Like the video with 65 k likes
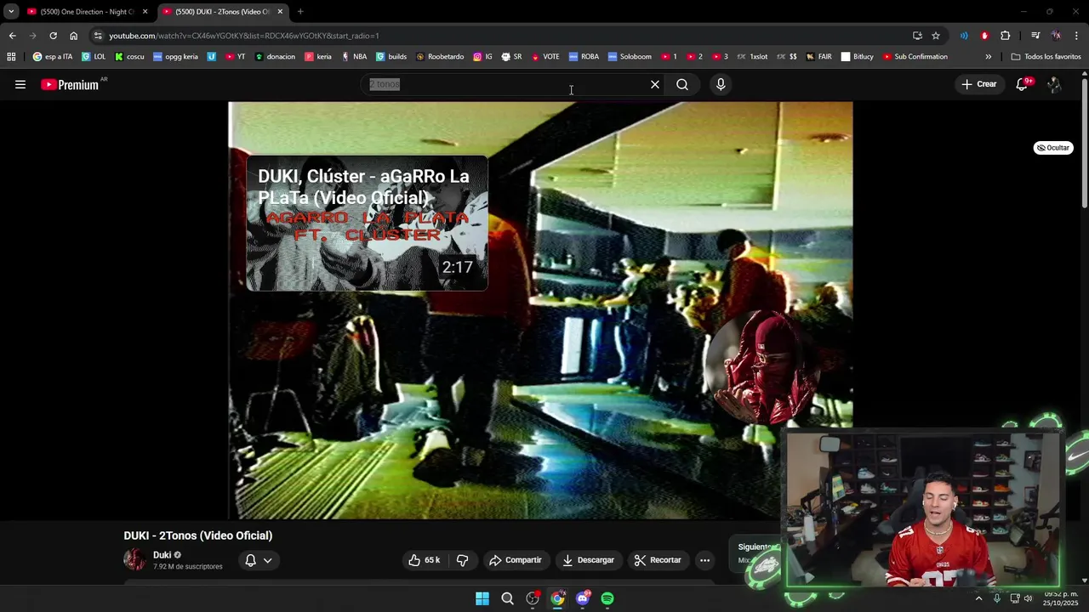 tap(424, 560)
